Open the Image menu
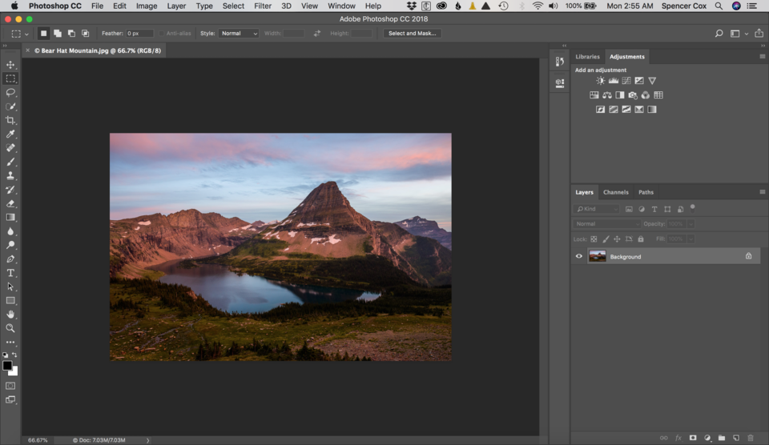Screen dimensions: 769x445 tap(146, 6)
